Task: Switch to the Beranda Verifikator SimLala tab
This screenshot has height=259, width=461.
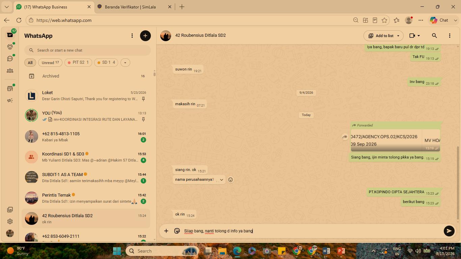Action: [x=130, y=7]
